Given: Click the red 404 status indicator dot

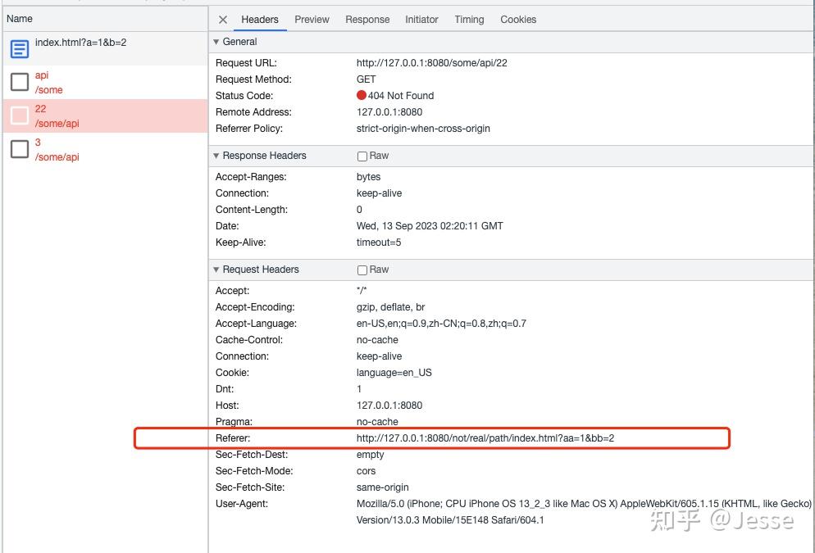Looking at the screenshot, I should point(362,96).
